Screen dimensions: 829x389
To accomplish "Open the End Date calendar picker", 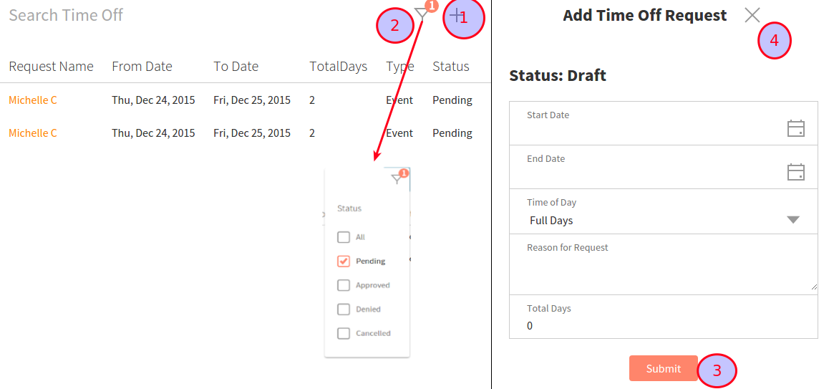I will 795,172.
